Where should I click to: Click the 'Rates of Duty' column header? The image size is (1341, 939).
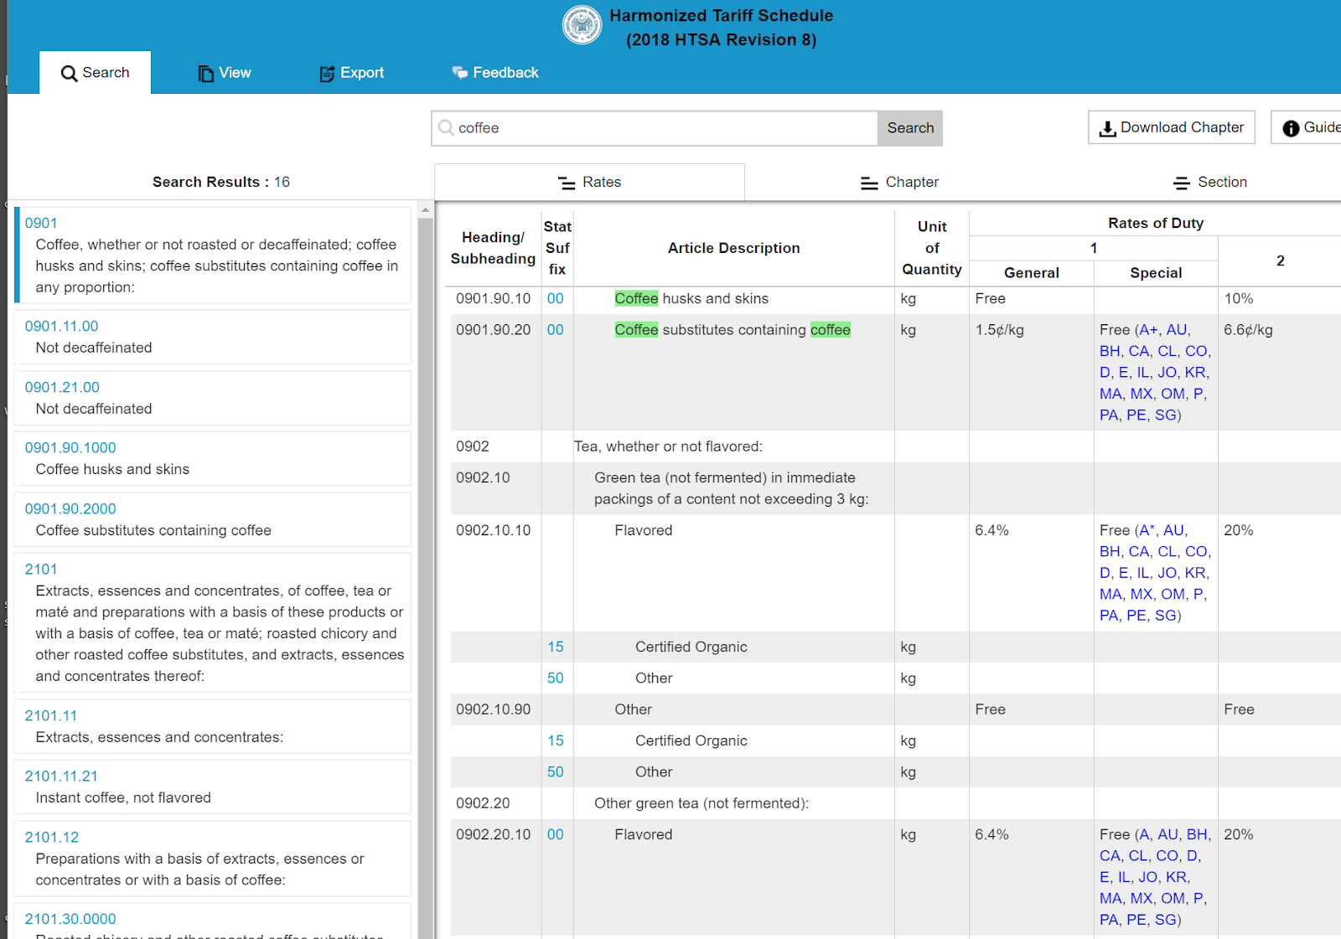[1156, 223]
